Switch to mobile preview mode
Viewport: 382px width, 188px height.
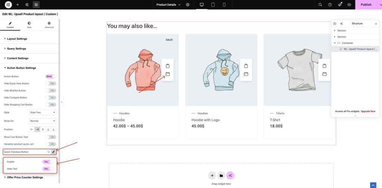[224, 4]
